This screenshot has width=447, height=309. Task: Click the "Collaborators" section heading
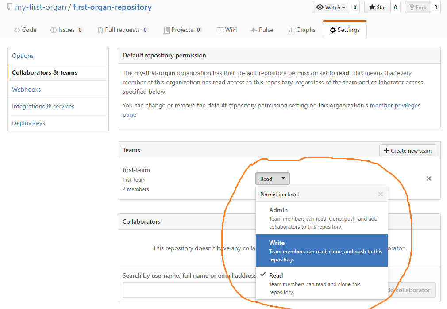(x=141, y=221)
